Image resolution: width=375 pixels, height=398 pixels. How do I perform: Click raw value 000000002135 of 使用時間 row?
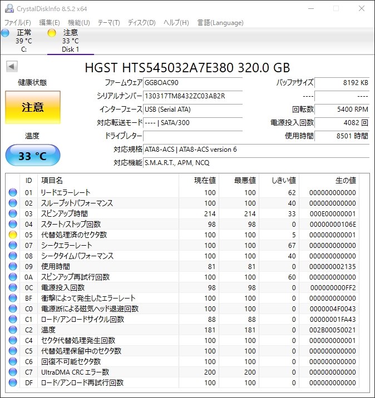333,266
